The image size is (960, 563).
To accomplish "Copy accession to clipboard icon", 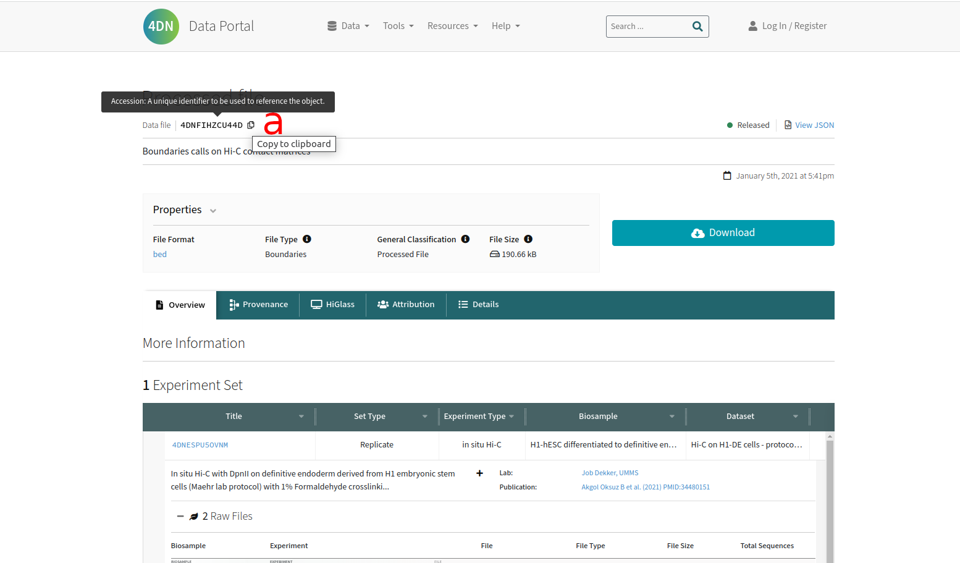I will pos(251,125).
